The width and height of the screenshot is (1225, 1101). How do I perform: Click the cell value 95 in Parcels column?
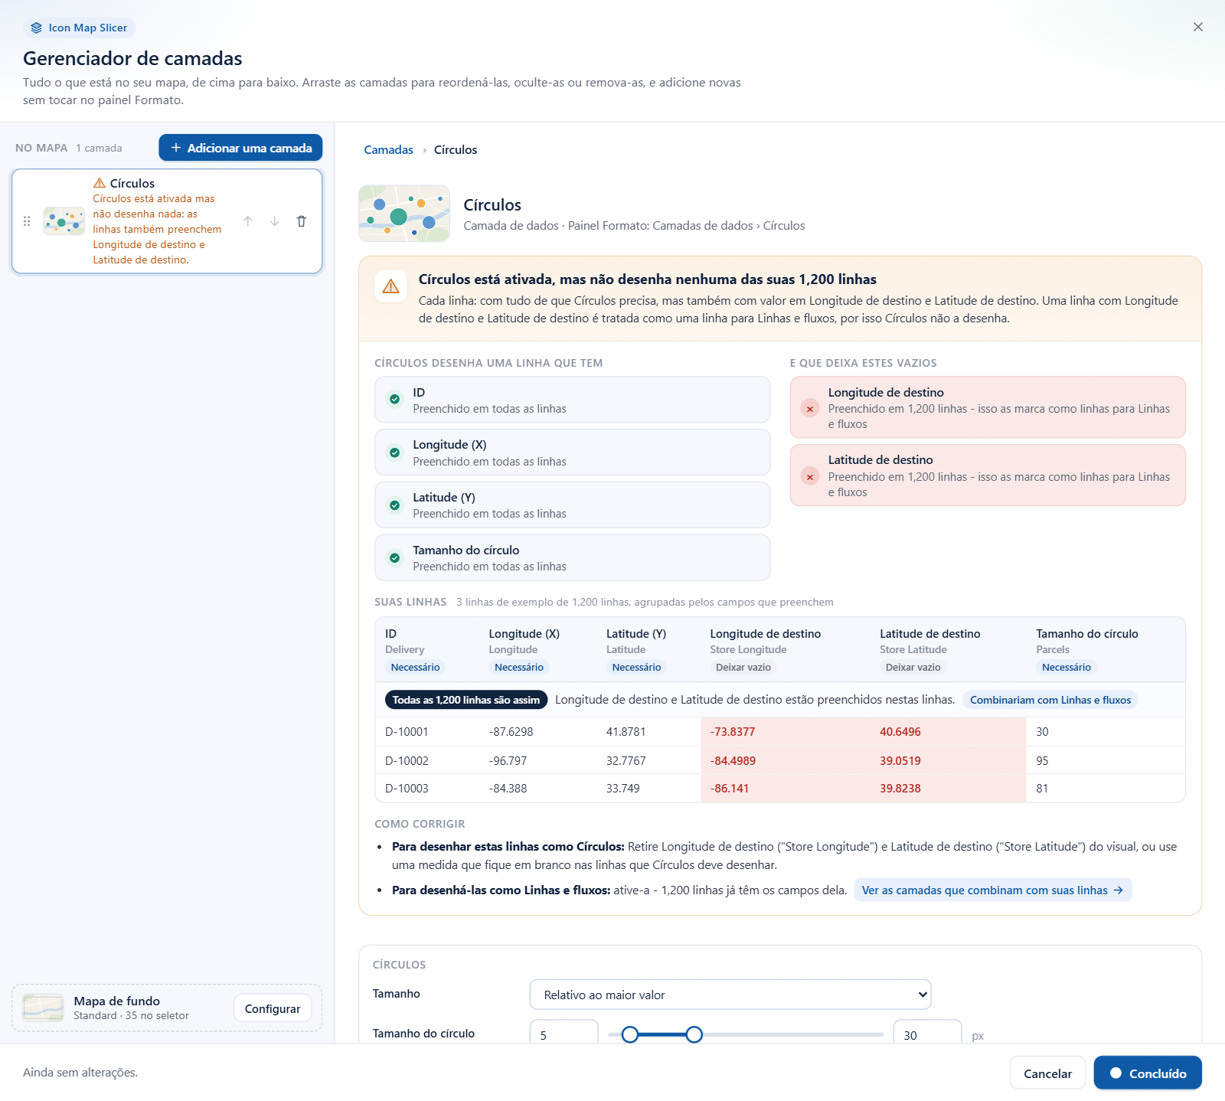tap(1042, 761)
